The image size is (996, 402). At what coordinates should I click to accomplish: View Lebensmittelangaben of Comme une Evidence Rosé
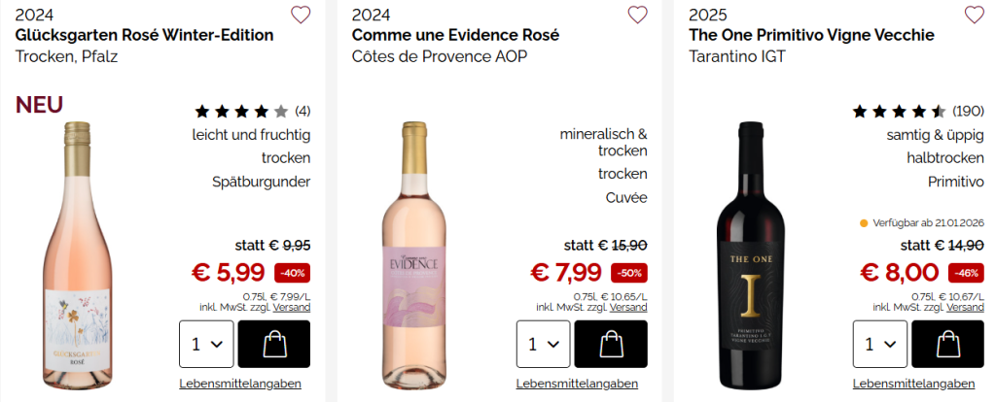[x=577, y=383]
